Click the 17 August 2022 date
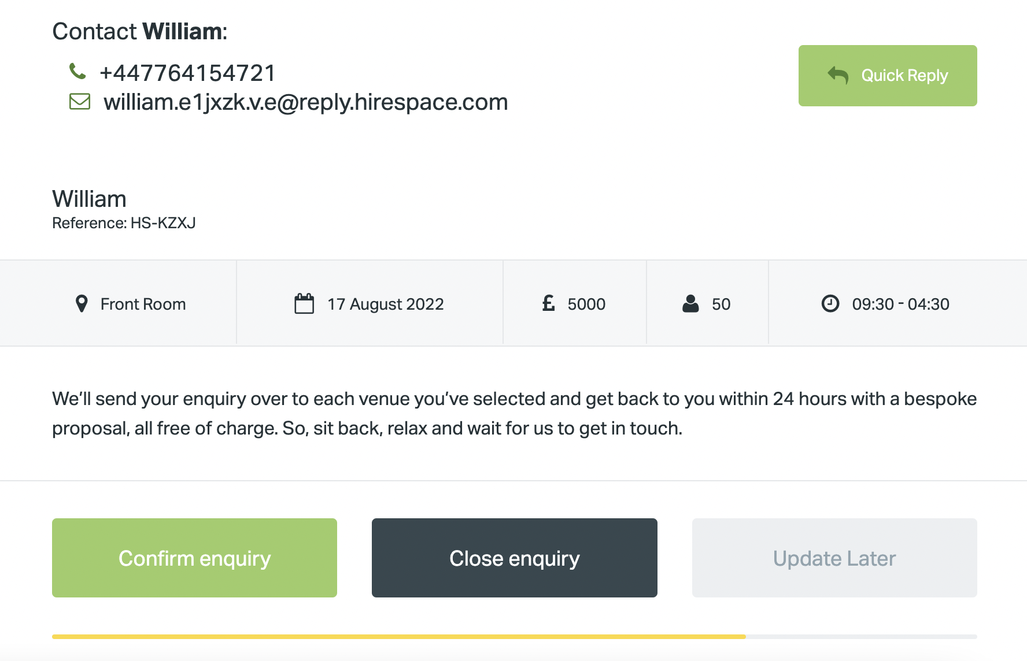1027x661 pixels. pos(386,304)
